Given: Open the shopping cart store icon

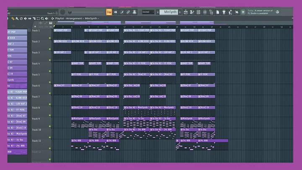Looking at the screenshot, I should [x=243, y=12].
